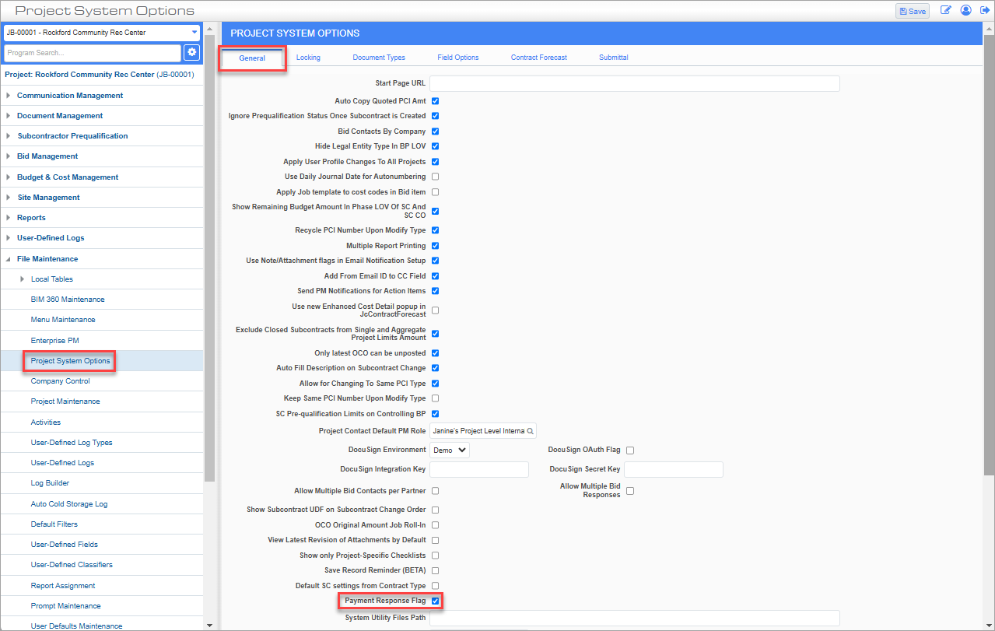Click the edit pencil icon in header
Screen dimensions: 995x631
[x=946, y=11]
